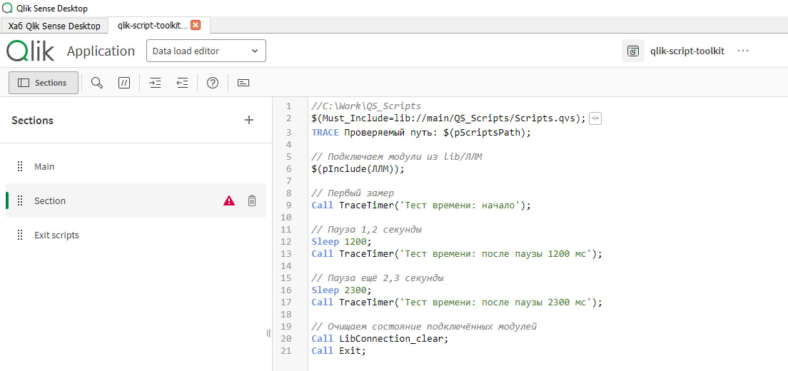Click Call LibConnection_clear; line
788x371 pixels.
pos(380,339)
